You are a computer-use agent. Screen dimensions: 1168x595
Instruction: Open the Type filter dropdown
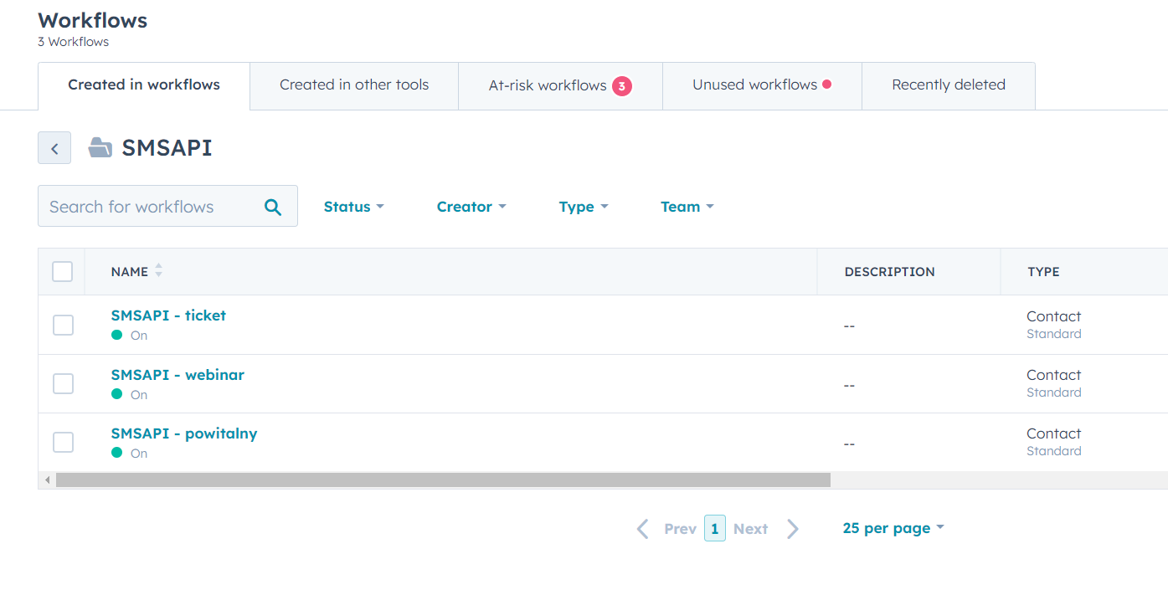tap(584, 207)
